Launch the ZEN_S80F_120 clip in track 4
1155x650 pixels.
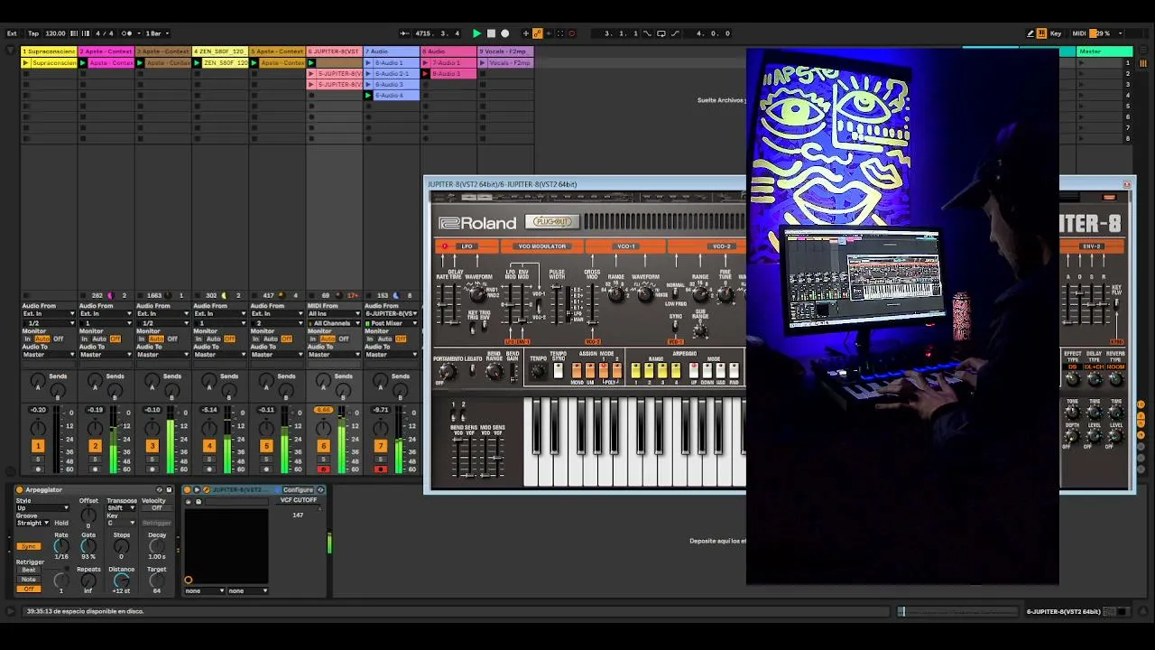point(198,63)
